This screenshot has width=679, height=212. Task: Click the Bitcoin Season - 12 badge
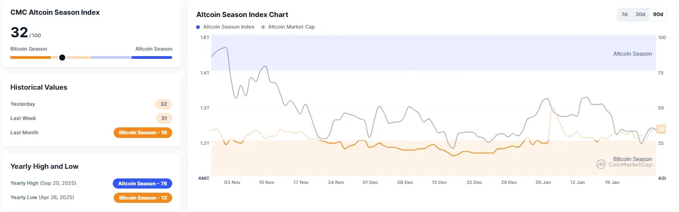(x=143, y=198)
